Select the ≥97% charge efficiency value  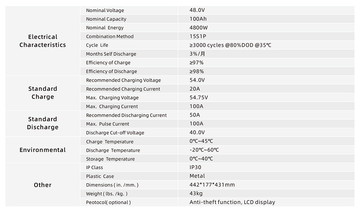[x=197, y=63]
